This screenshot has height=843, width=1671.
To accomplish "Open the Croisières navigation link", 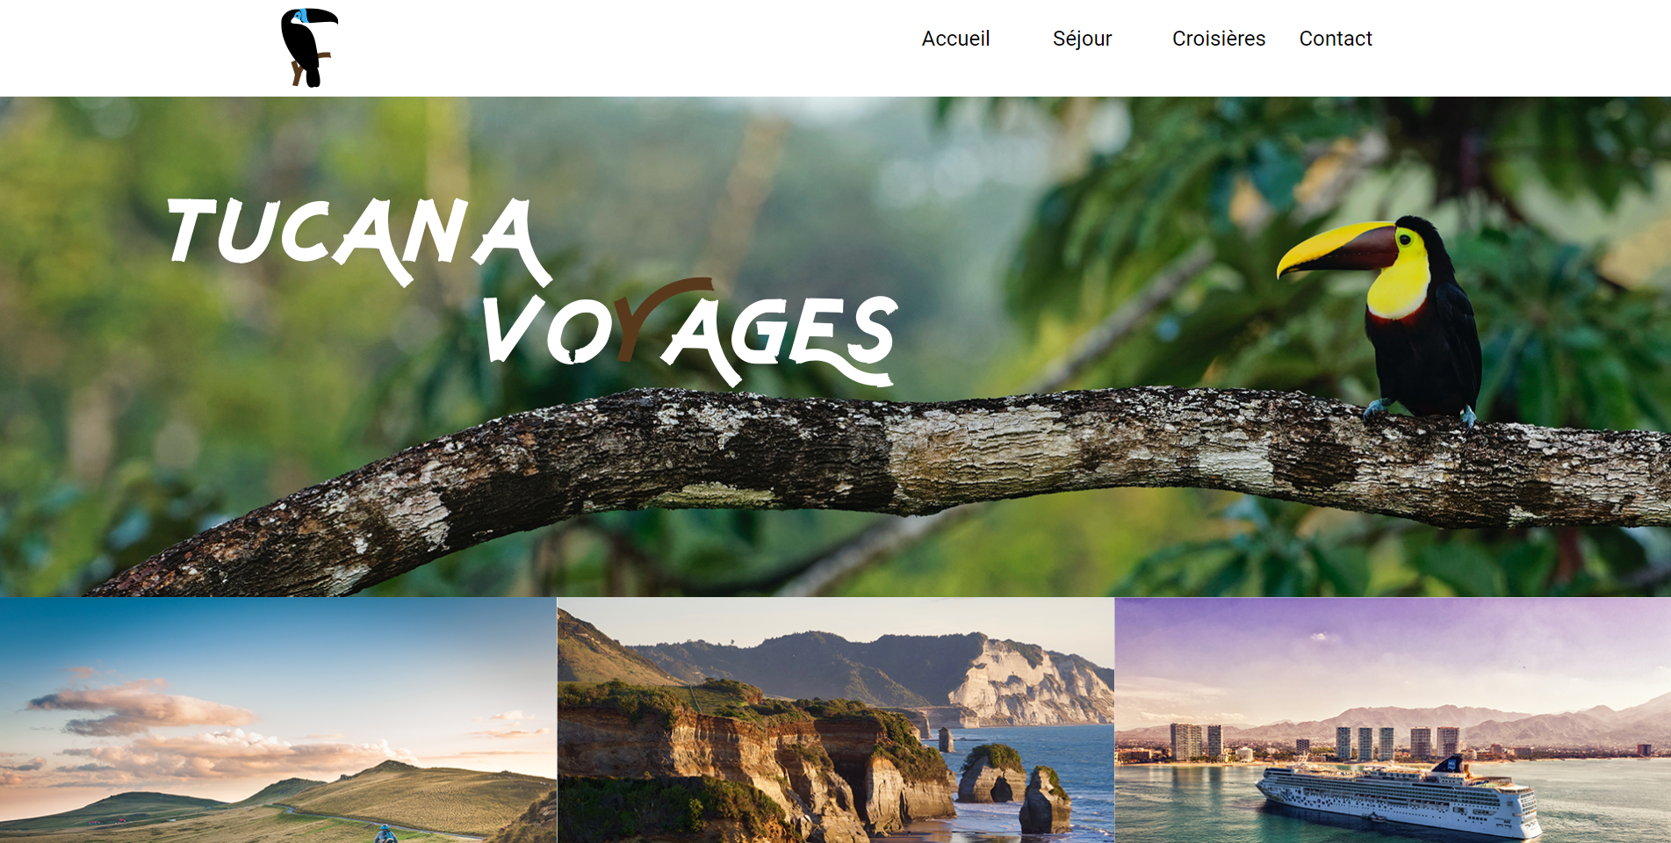I will [x=1219, y=39].
